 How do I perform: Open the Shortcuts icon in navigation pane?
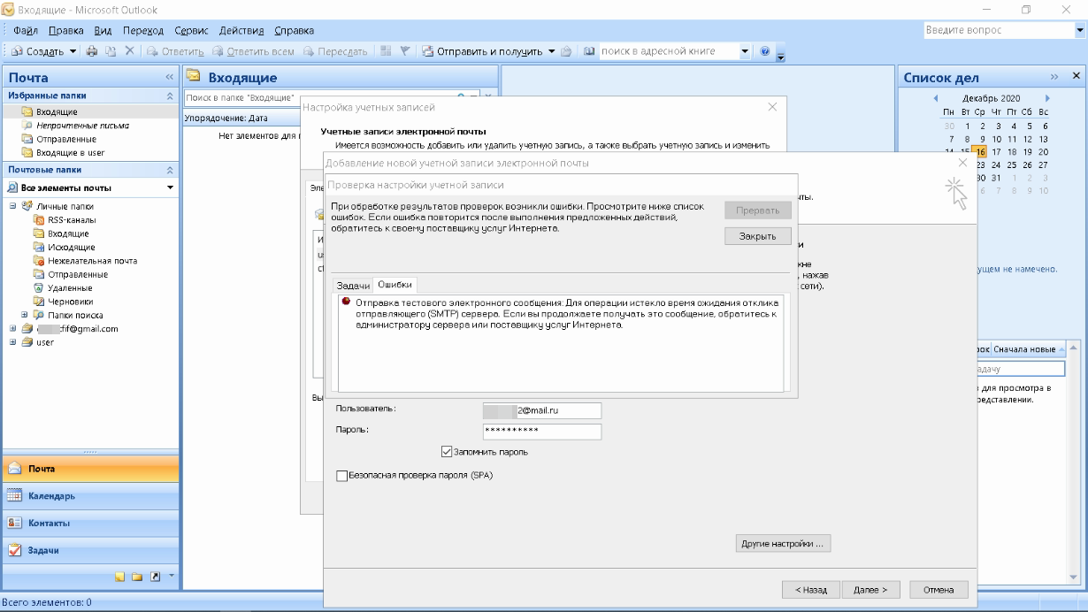[156, 578]
